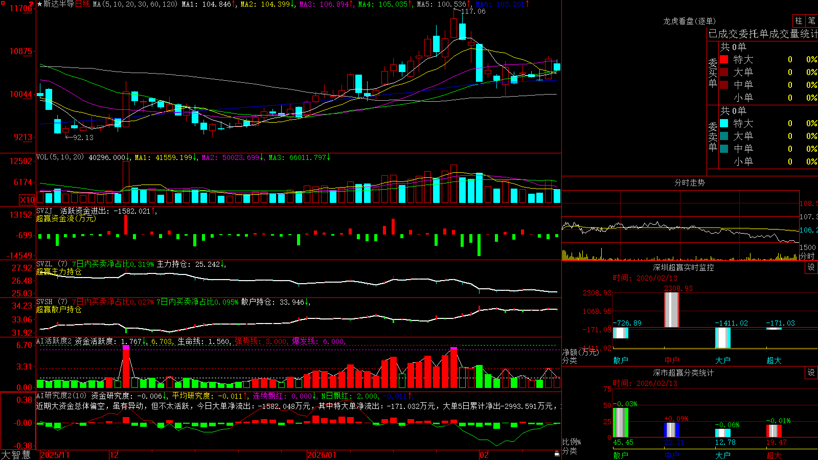Viewport: 818px width, 460px height.
Task: Click the MA(5,10,20,30,60,120) indicator parameters
Action: (x=135, y=4)
